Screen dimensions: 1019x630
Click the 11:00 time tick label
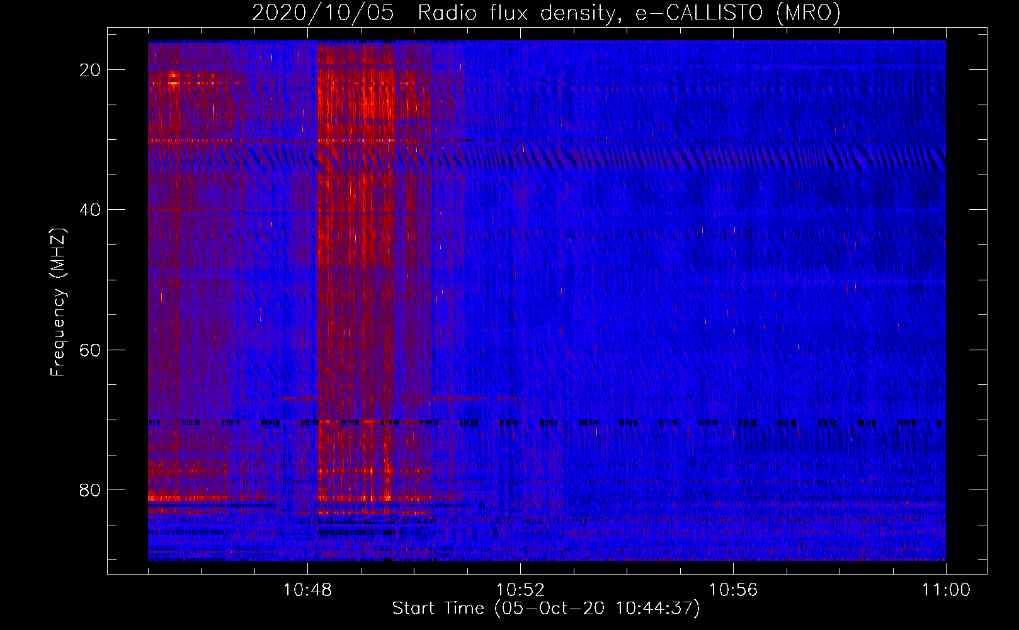(x=946, y=590)
